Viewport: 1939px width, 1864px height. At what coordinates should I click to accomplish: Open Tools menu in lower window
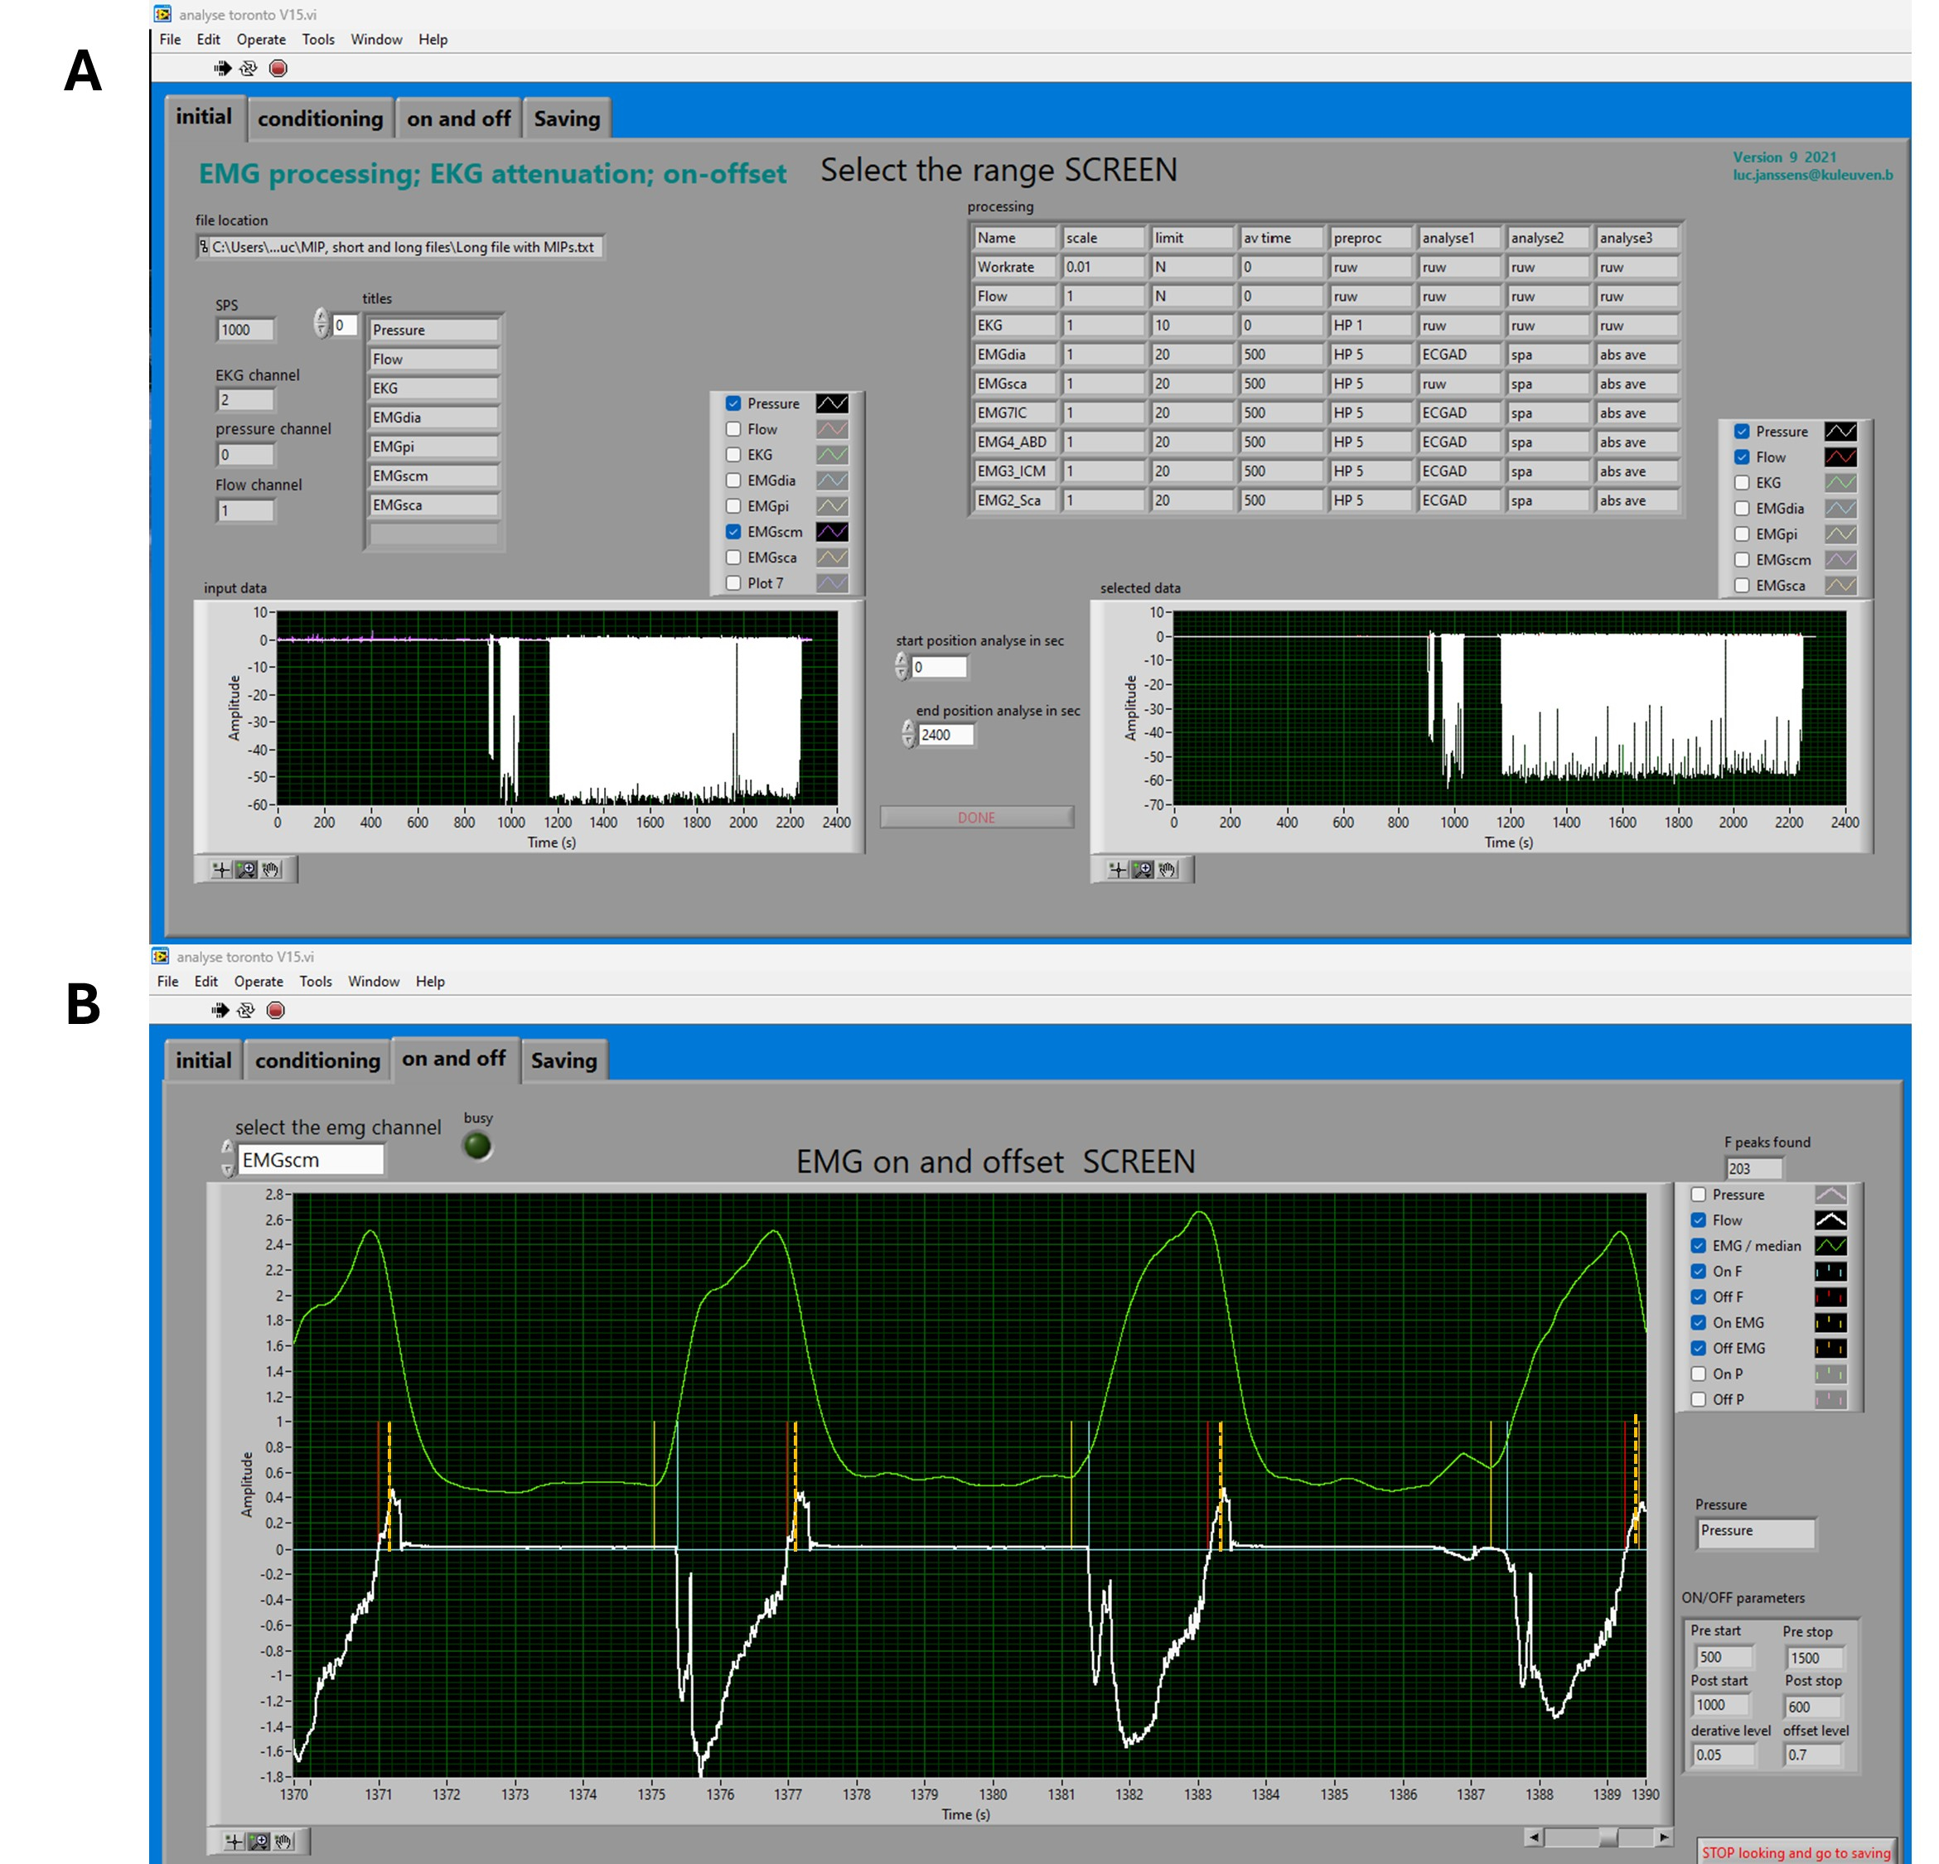click(316, 981)
